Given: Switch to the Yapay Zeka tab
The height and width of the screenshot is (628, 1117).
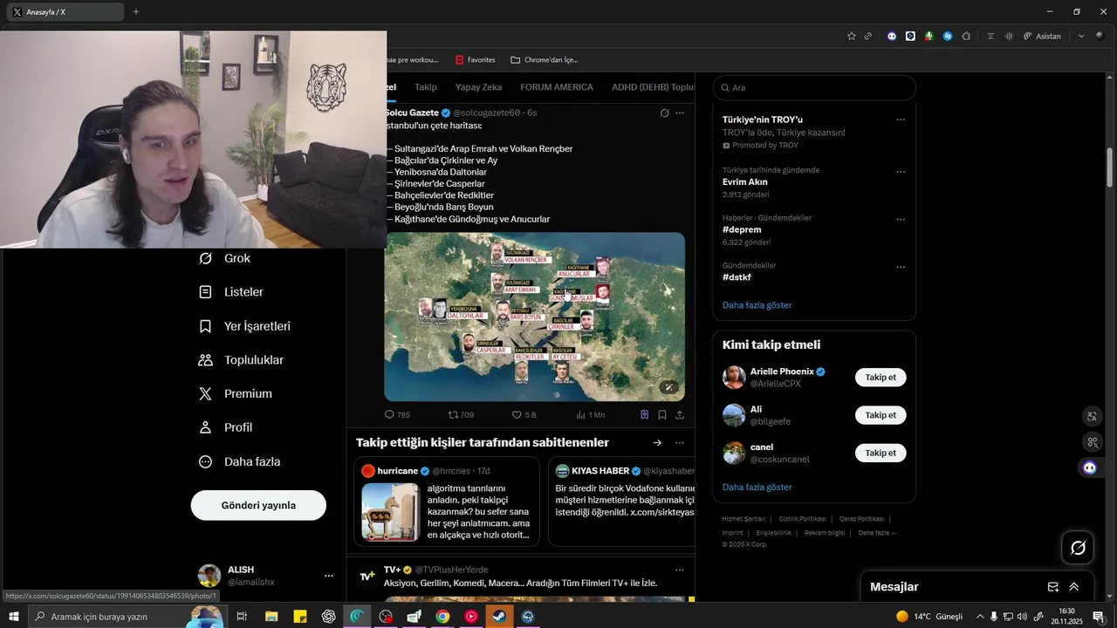Looking at the screenshot, I should [x=478, y=87].
